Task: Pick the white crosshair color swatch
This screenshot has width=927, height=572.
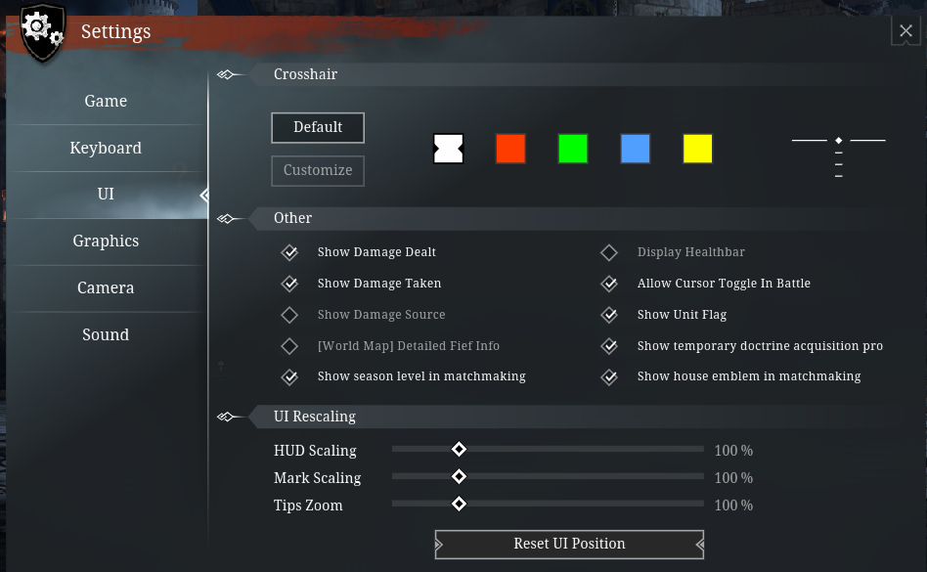Action: 448,149
